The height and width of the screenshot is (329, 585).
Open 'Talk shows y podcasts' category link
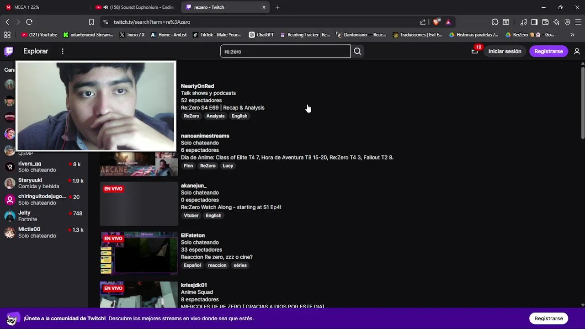[208, 93]
